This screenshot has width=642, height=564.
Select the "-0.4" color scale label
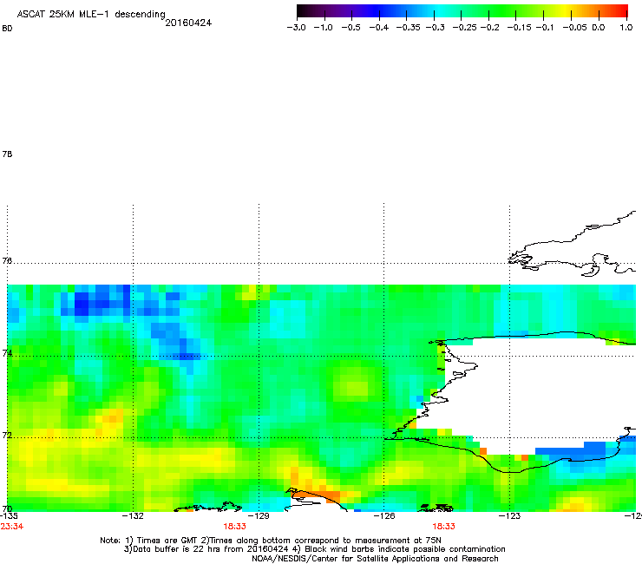click(378, 28)
